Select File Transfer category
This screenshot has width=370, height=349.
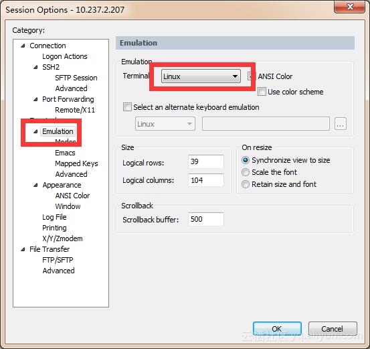pyautogui.click(x=50, y=249)
